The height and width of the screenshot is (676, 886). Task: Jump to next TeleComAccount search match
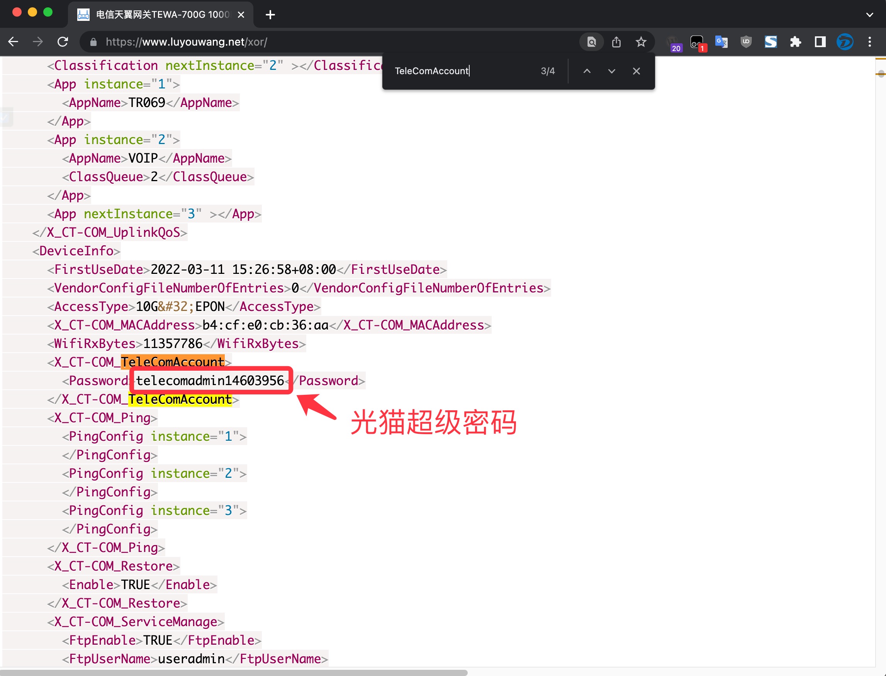click(611, 71)
